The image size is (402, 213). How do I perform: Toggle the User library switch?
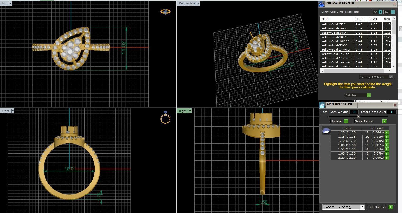[x=393, y=12]
